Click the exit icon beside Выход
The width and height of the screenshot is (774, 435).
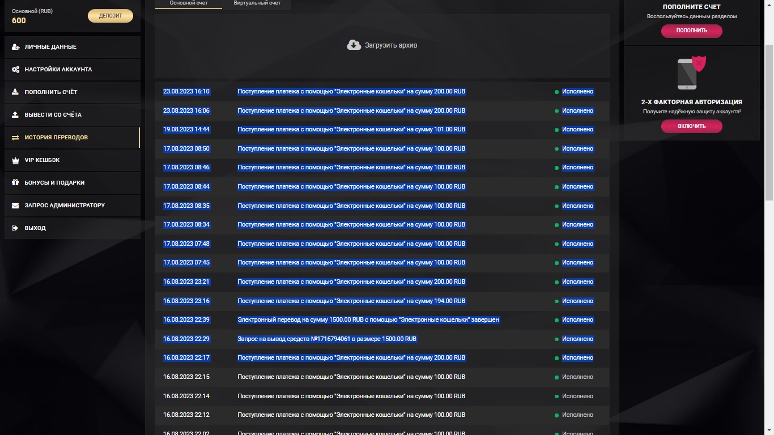pyautogui.click(x=15, y=228)
